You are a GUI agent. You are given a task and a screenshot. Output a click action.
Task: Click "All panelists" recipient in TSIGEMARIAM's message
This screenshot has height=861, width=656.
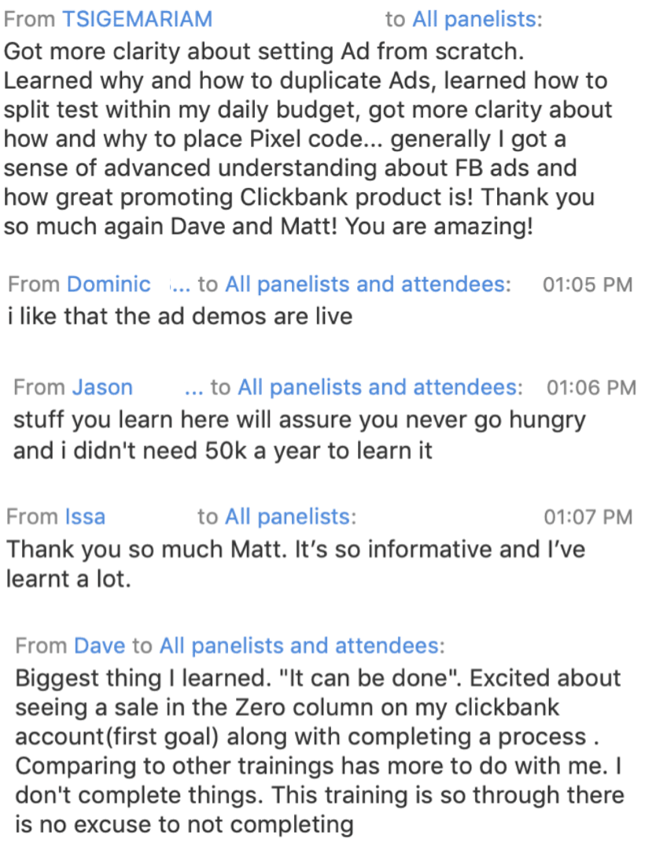(474, 19)
